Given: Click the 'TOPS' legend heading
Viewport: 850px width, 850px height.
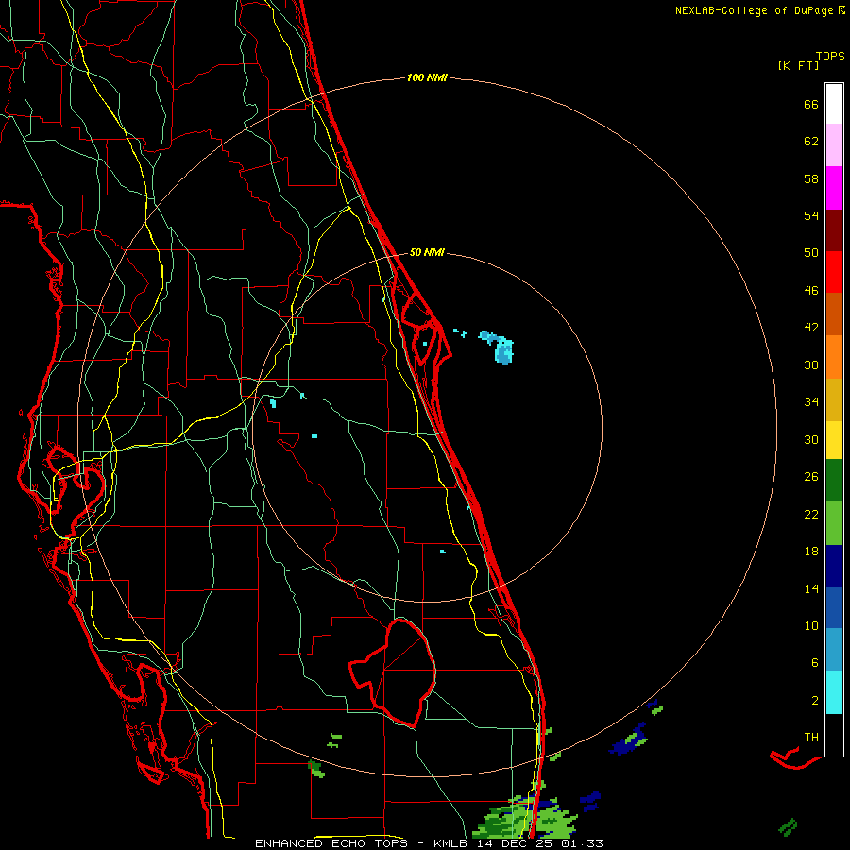Looking at the screenshot, I should pos(830,57).
